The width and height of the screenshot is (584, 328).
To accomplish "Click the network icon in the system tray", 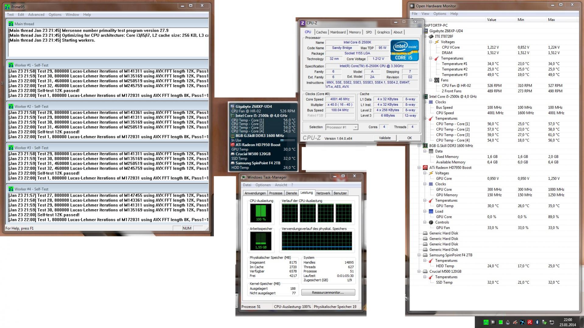I will tap(552, 322).
